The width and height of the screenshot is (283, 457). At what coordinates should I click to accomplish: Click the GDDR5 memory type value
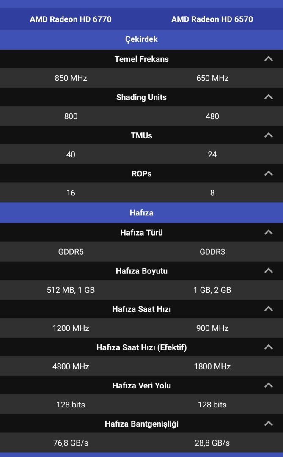[x=71, y=252]
